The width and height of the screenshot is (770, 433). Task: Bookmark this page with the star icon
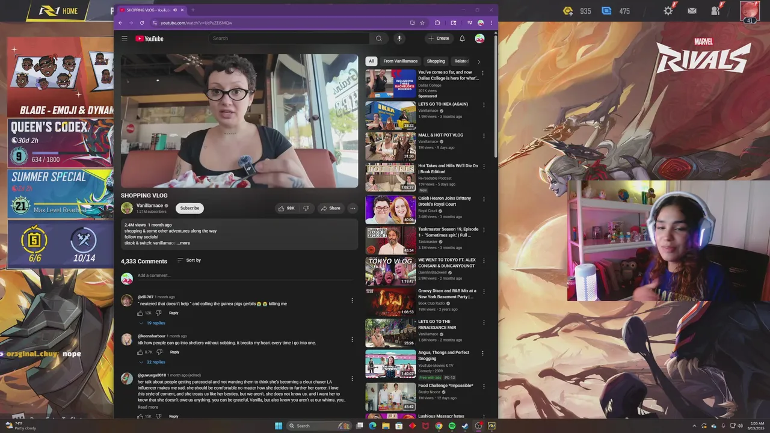(x=422, y=23)
